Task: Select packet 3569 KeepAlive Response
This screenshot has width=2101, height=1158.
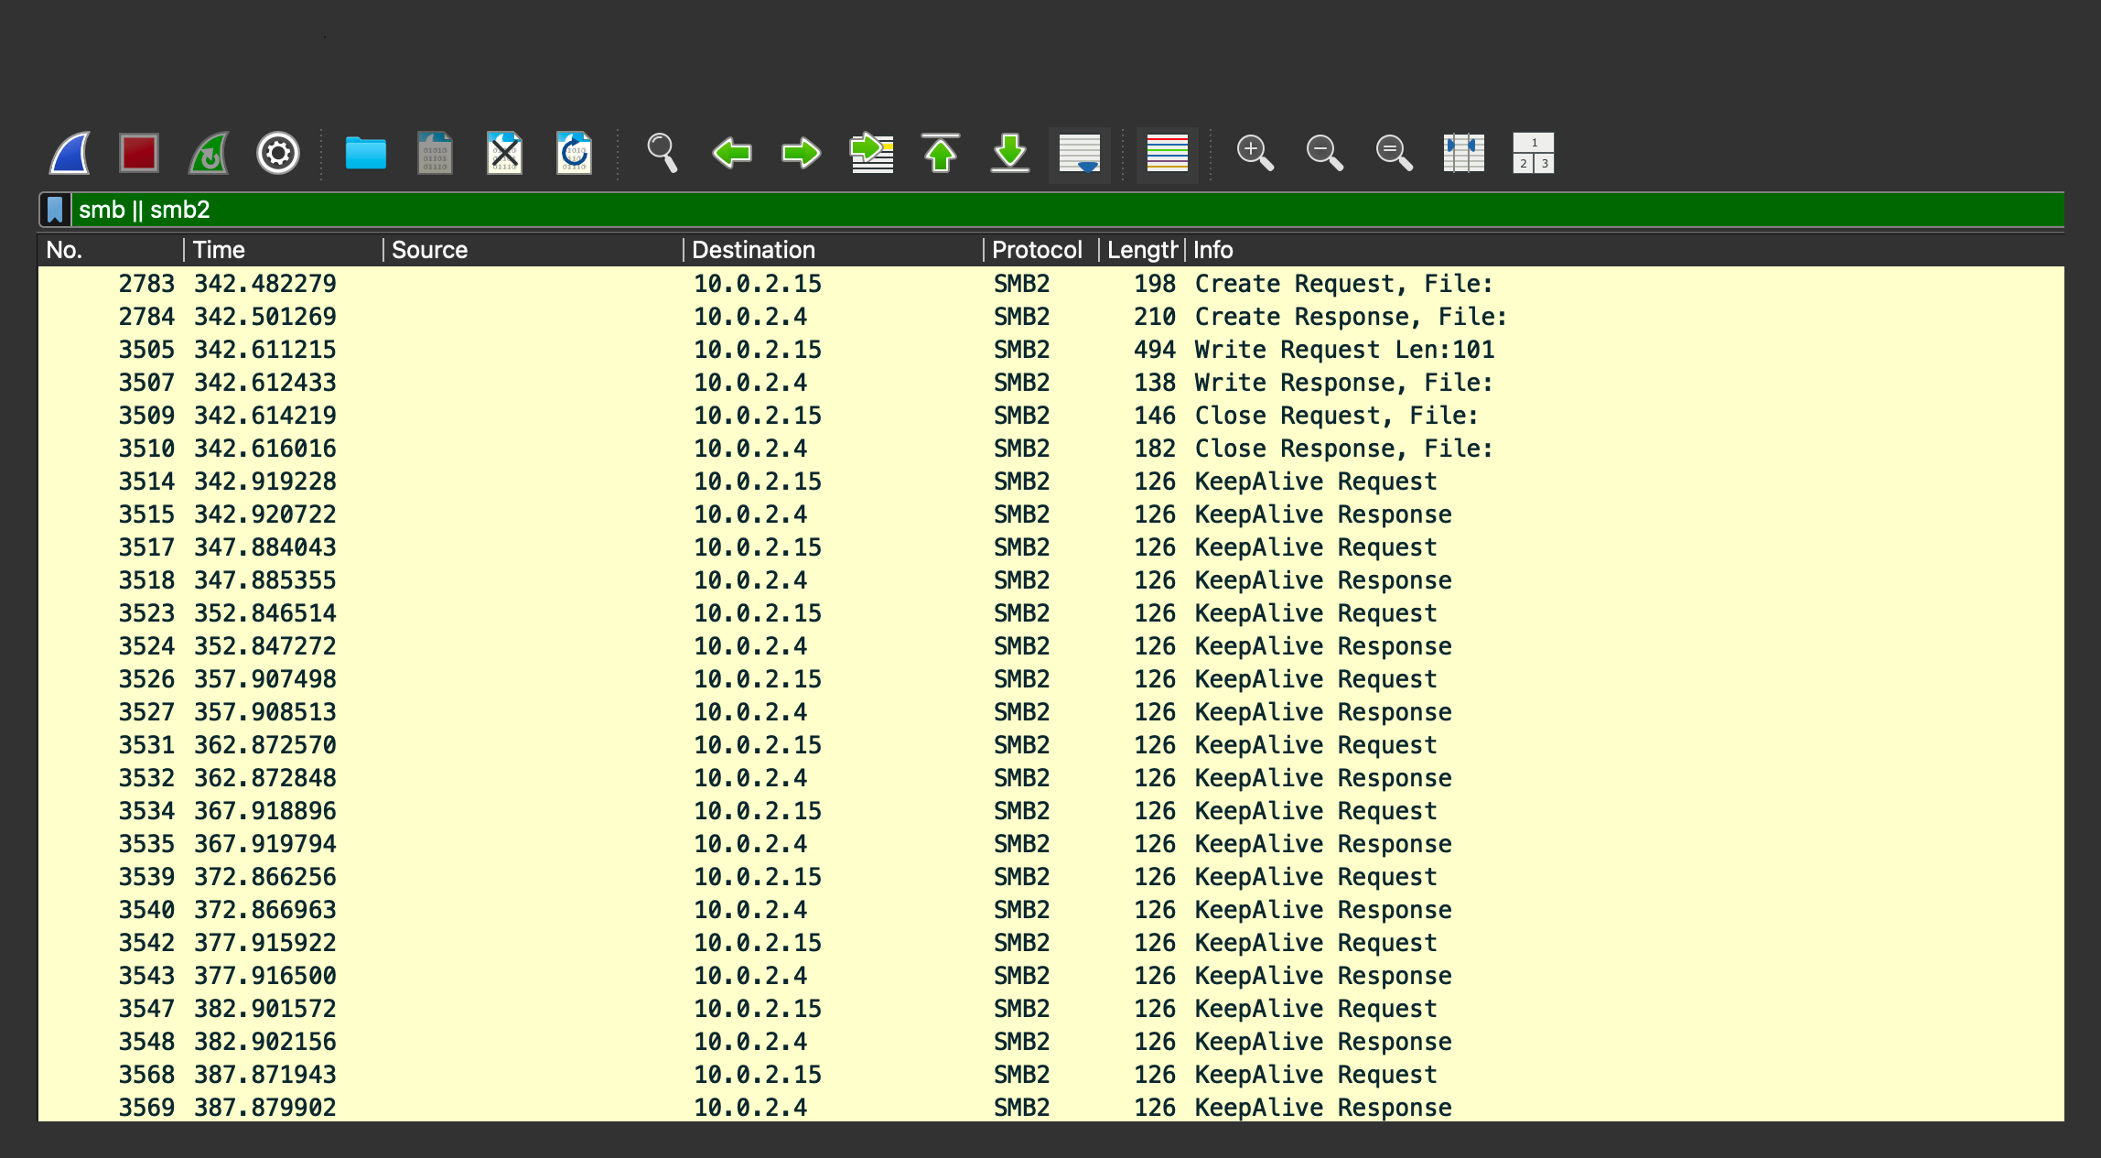Action: [x=1050, y=1108]
